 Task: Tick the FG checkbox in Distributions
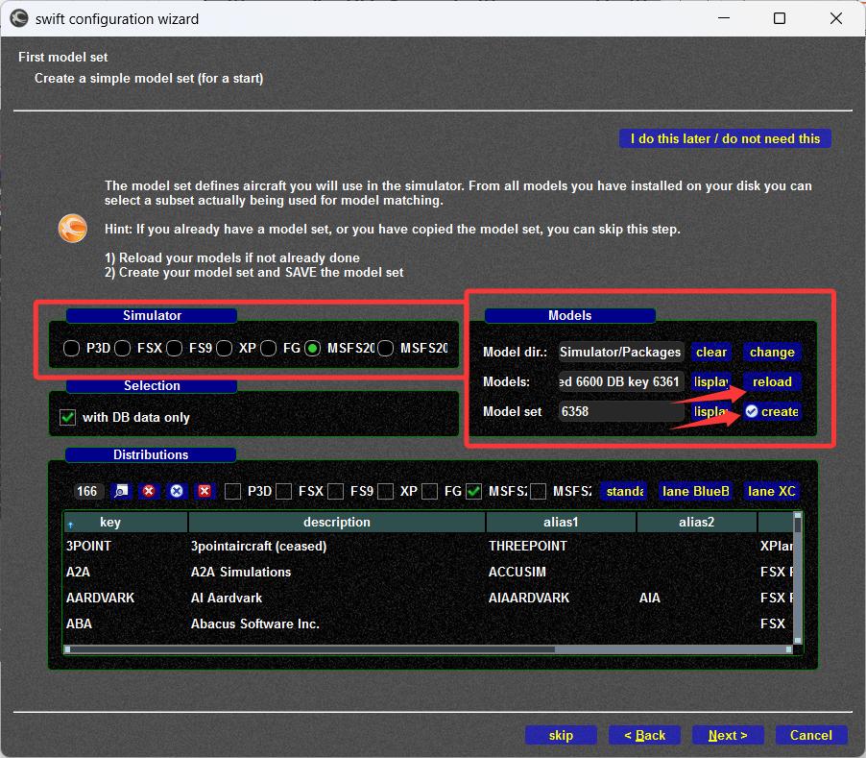point(430,491)
